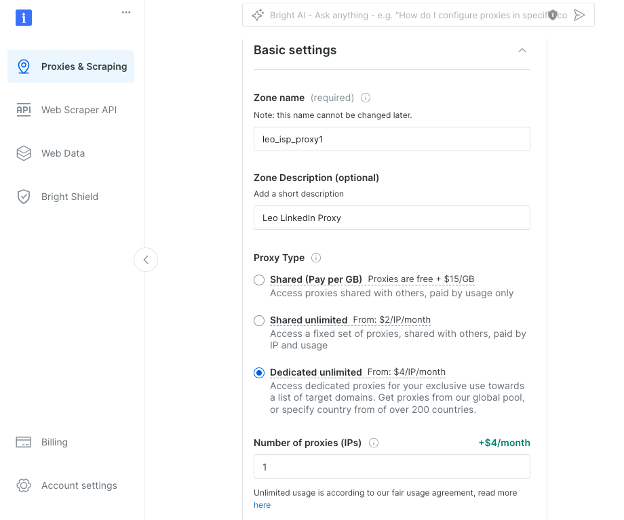Click the Number of proxies input field
Screen dimensions: 624x520
tap(391, 467)
